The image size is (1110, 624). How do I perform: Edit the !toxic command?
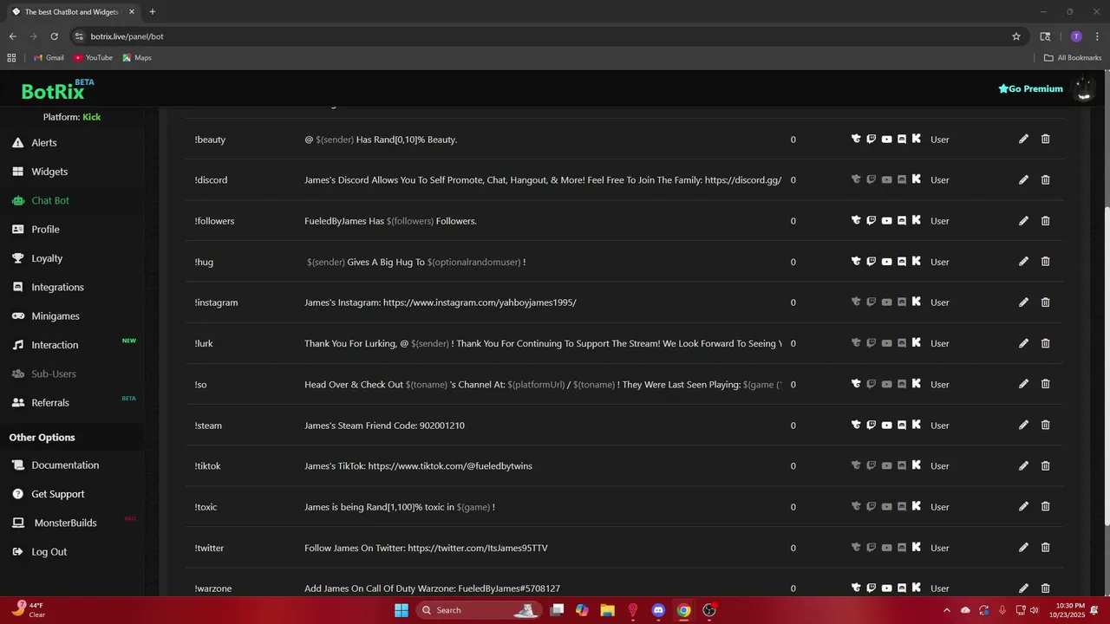click(1023, 506)
